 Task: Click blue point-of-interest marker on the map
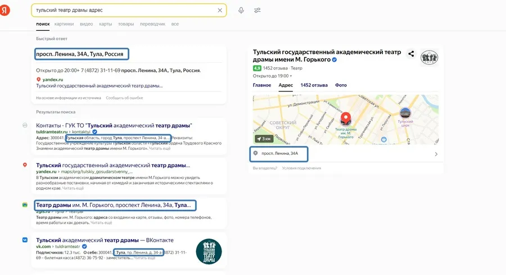coord(383,139)
